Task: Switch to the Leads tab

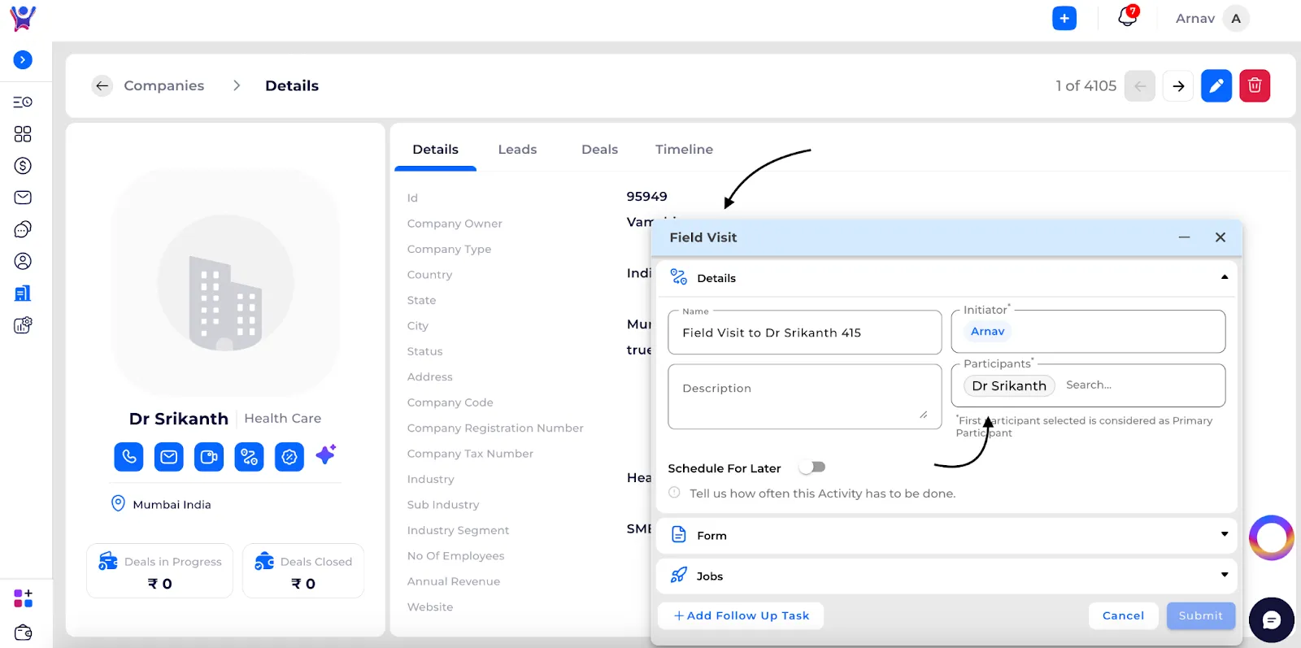Action: (517, 150)
